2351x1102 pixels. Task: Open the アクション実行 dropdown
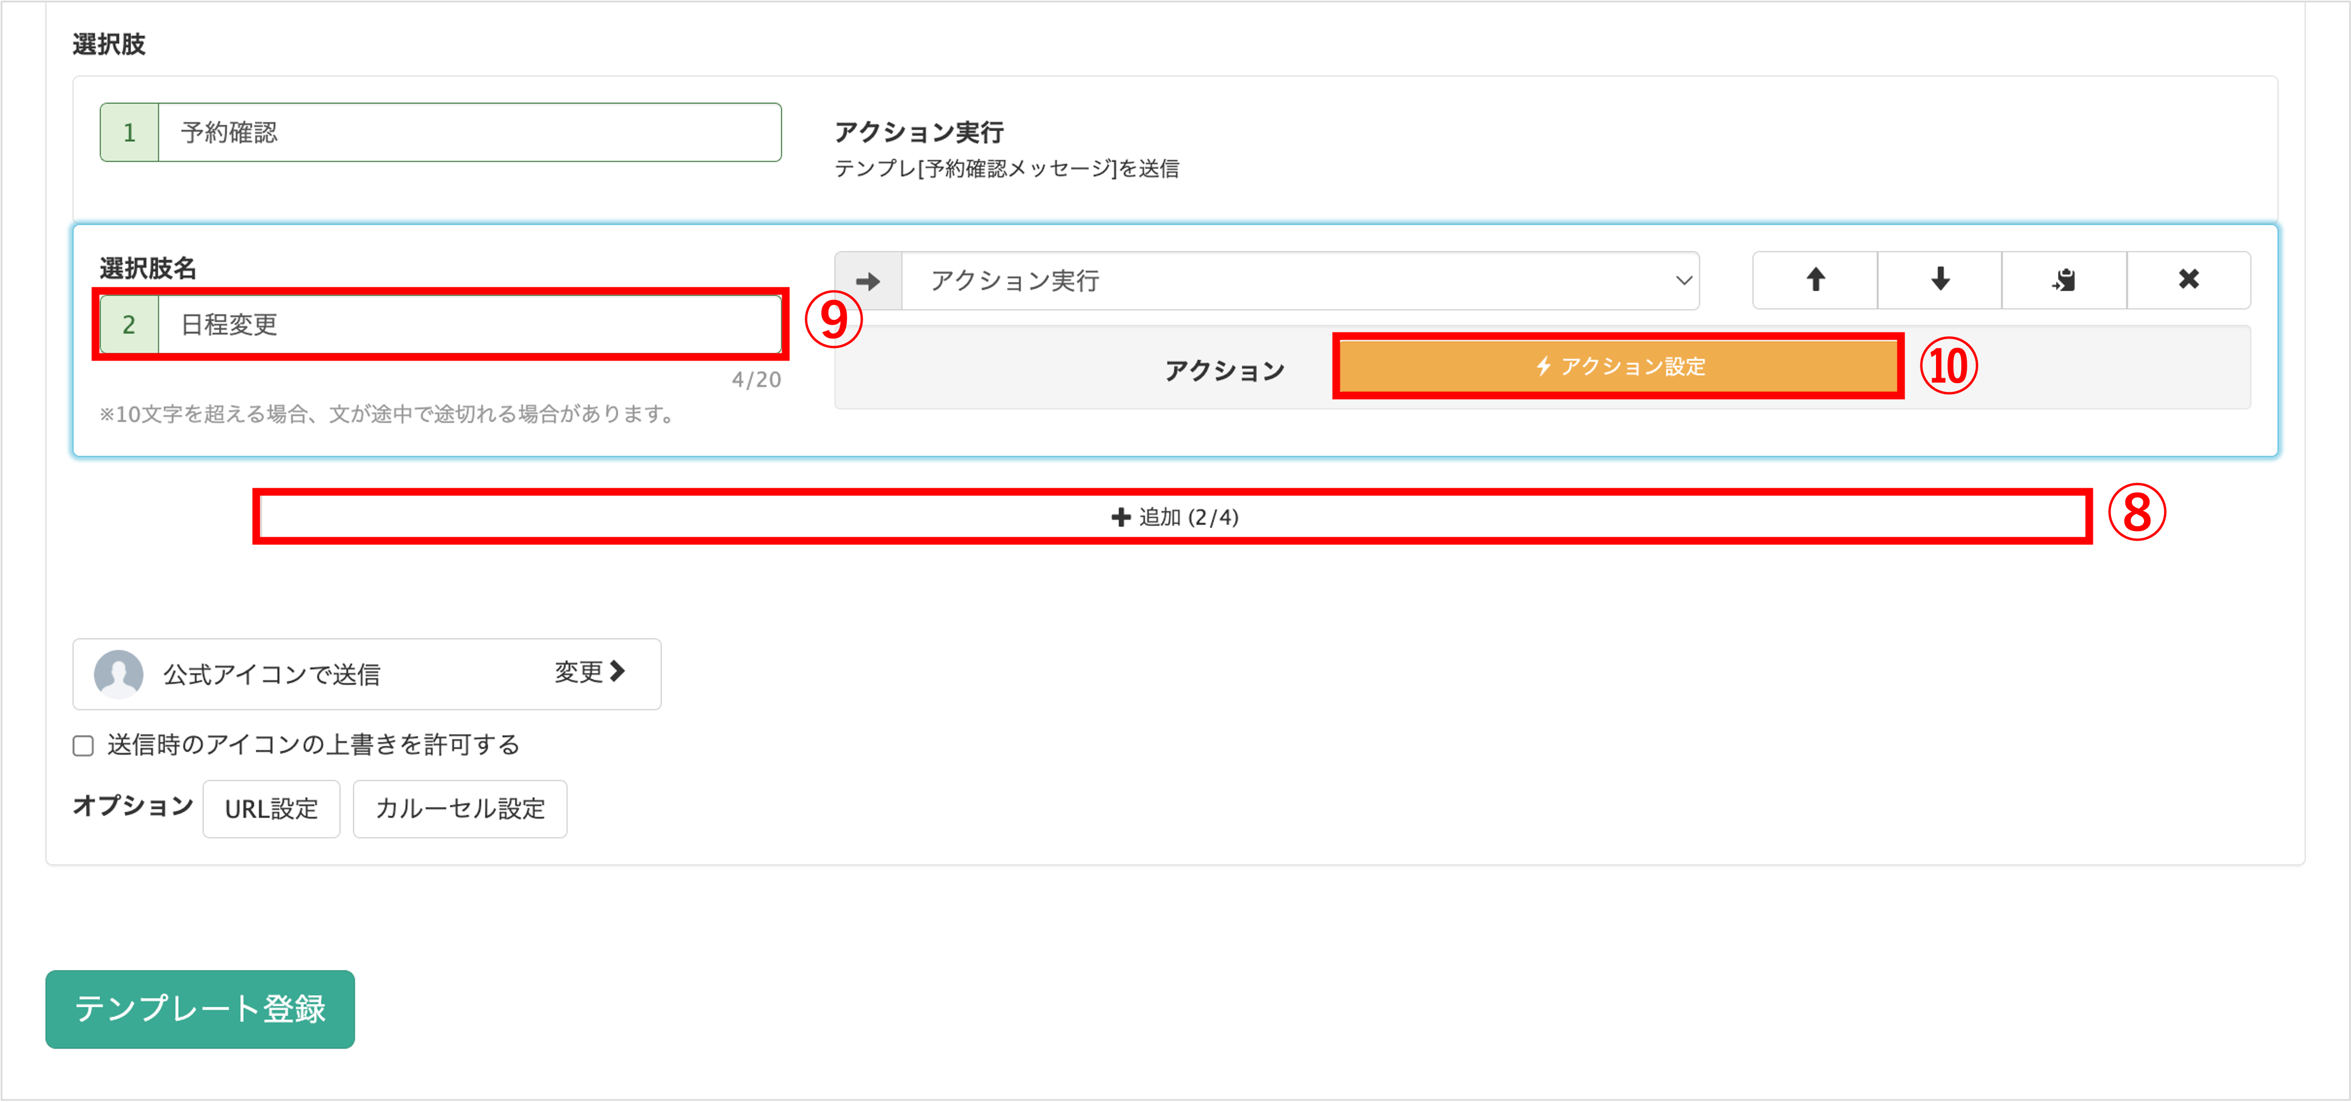[x=1301, y=281]
